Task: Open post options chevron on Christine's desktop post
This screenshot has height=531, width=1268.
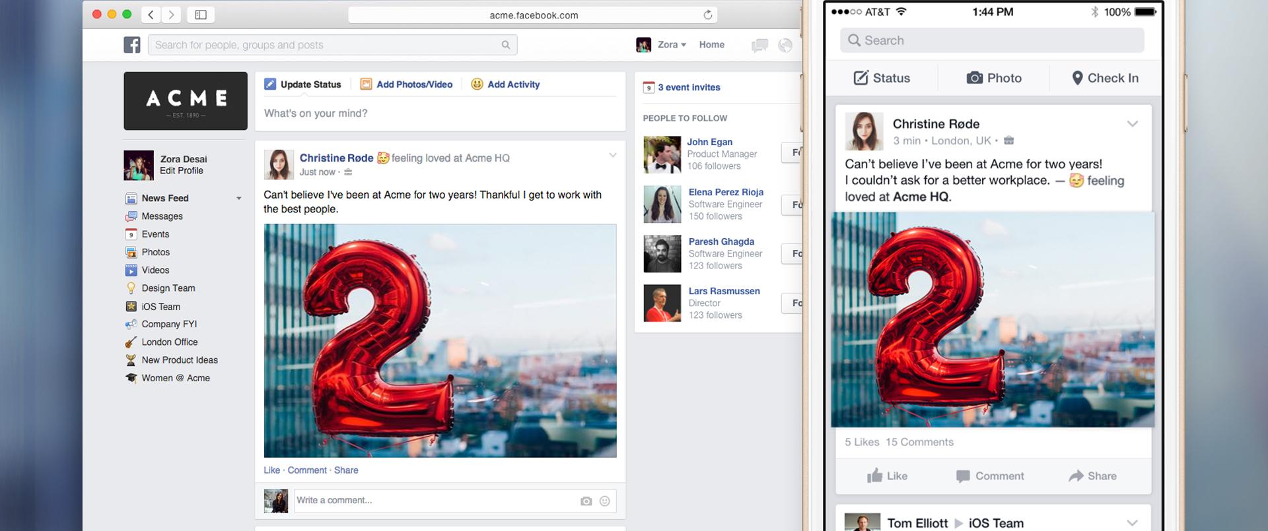Action: tap(613, 156)
